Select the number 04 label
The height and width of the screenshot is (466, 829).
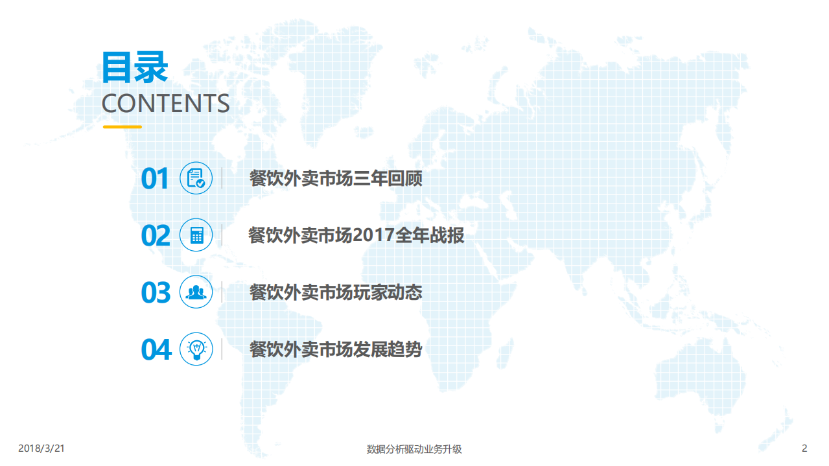[155, 348]
